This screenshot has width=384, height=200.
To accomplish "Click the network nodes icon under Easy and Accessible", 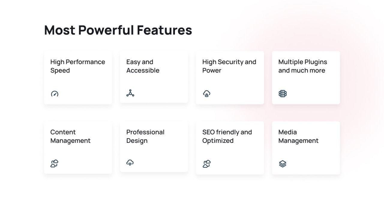I will (130, 93).
